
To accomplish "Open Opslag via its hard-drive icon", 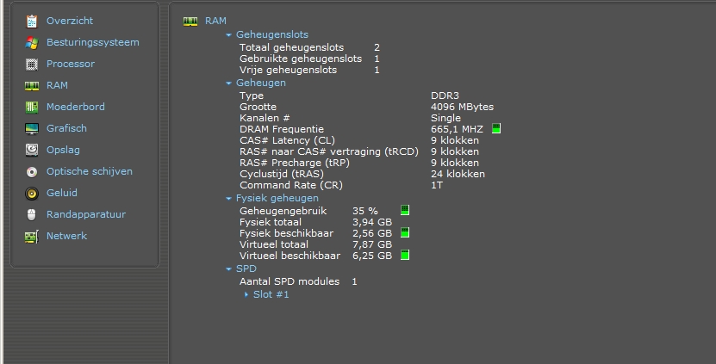I will point(32,150).
